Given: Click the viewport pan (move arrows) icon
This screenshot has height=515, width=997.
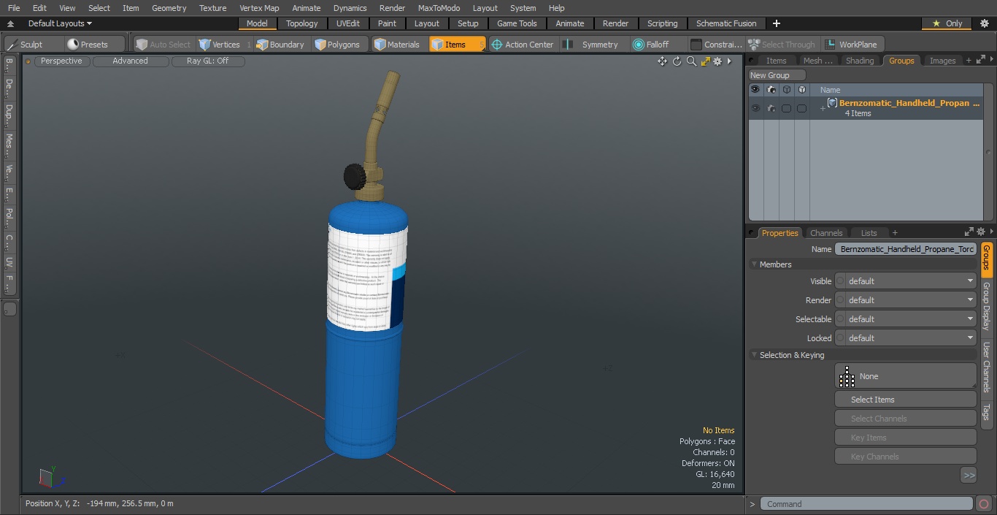Looking at the screenshot, I should 662,61.
